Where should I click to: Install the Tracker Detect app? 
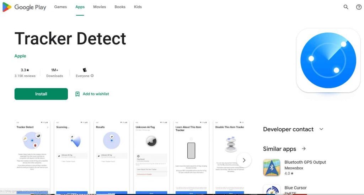point(41,94)
